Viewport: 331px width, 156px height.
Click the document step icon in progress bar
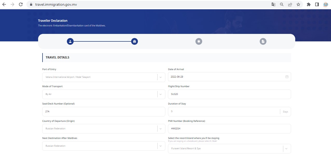click(263, 41)
